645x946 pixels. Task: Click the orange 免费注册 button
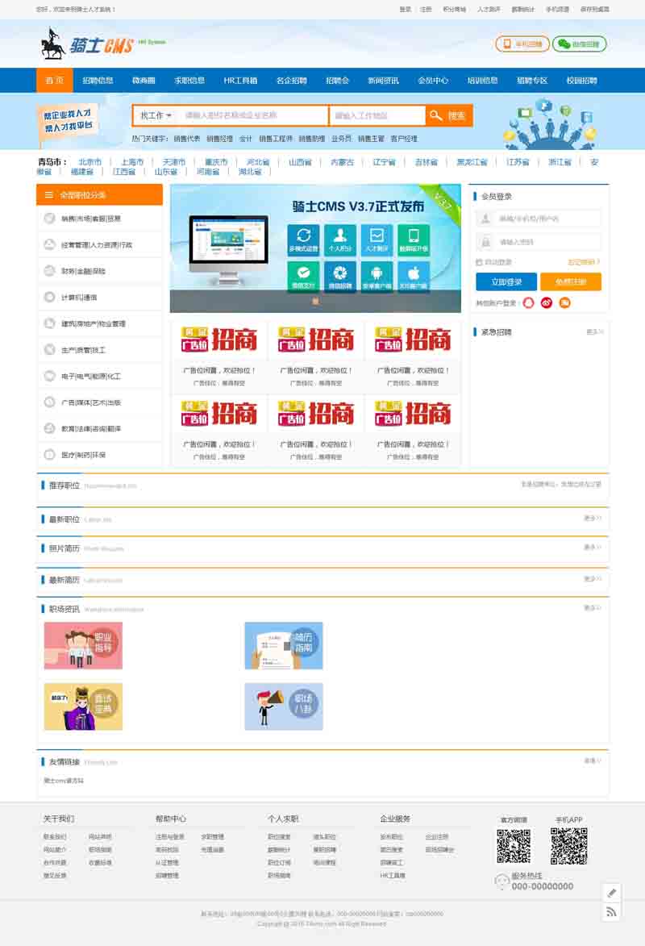coord(571,282)
